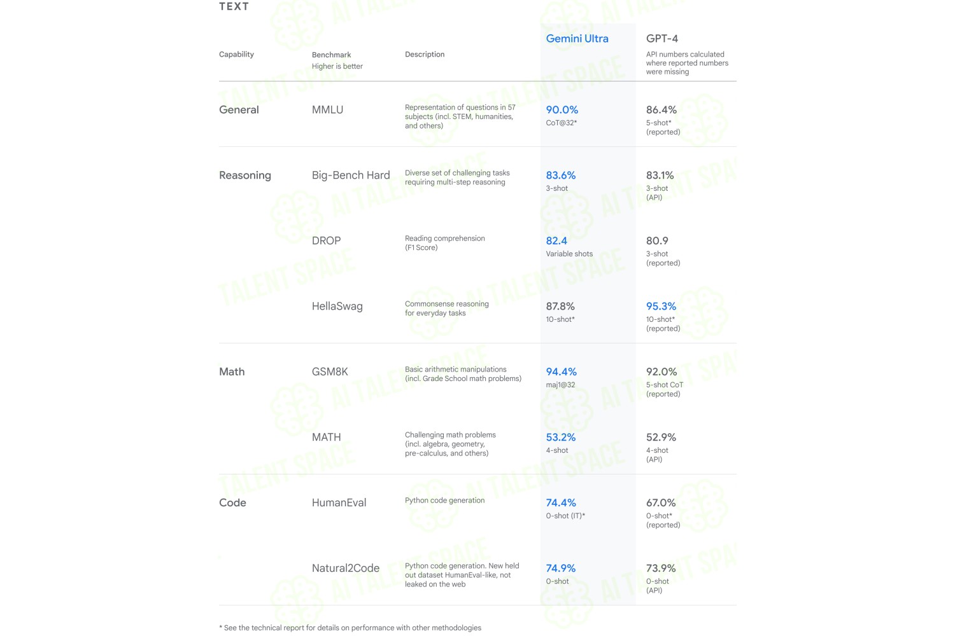The height and width of the screenshot is (636, 955).
Task: Click the technical report footnote text
Action: pyautogui.click(x=350, y=628)
